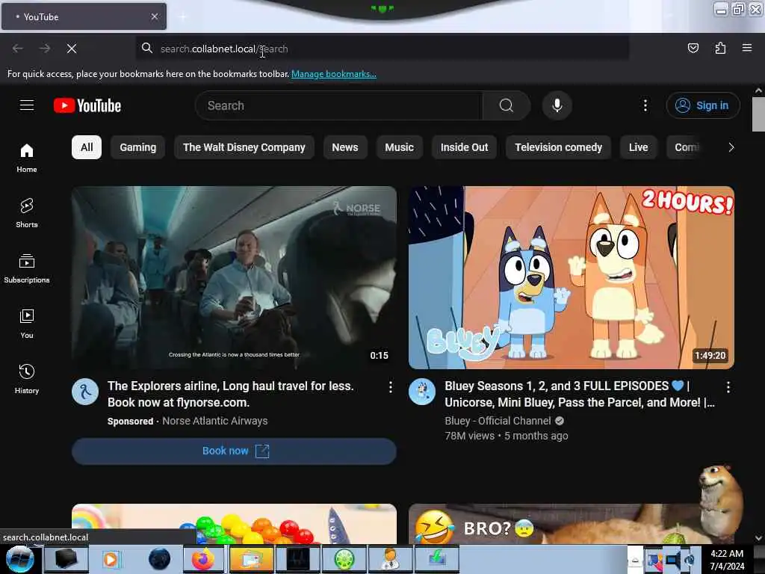The width and height of the screenshot is (765, 574).
Task: Open options menu for Norse ad
Action: coord(390,388)
